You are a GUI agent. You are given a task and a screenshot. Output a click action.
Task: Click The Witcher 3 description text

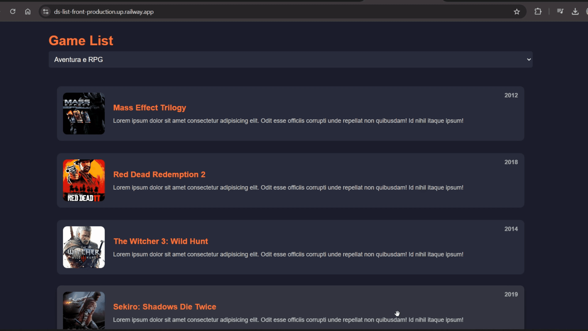(x=288, y=254)
